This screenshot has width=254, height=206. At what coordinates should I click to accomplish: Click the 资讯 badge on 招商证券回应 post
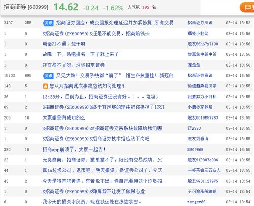pos(48,23)
